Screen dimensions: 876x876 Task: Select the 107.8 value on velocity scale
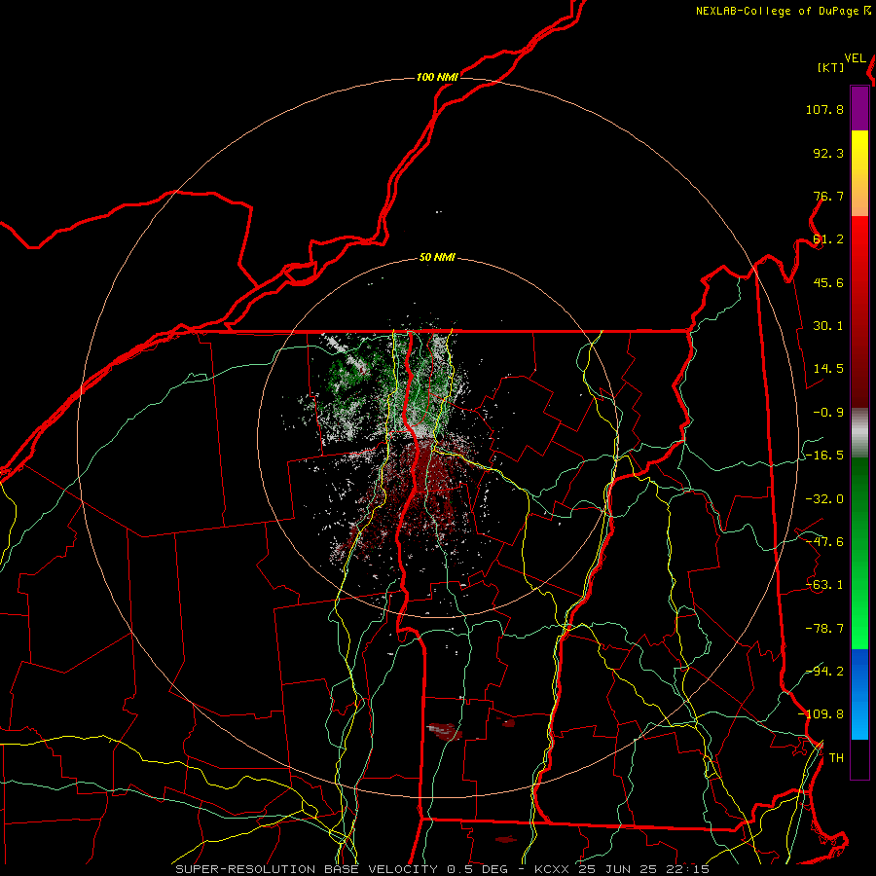click(824, 109)
